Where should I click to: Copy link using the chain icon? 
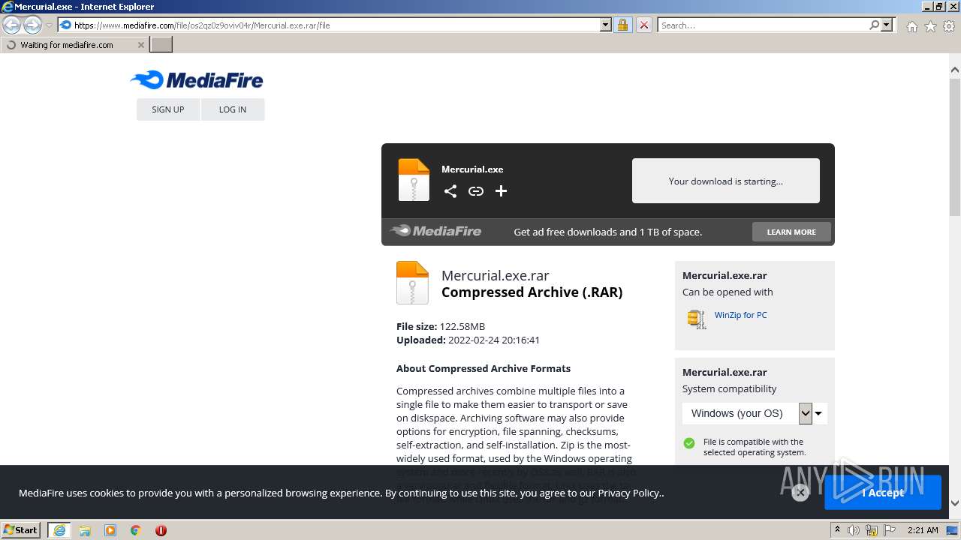tap(476, 191)
